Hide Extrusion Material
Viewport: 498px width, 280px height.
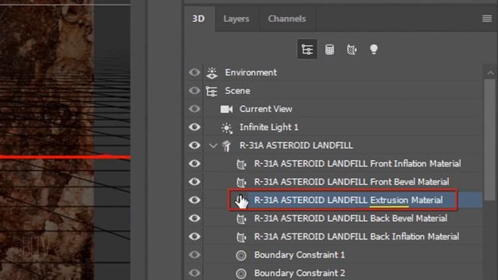195,200
